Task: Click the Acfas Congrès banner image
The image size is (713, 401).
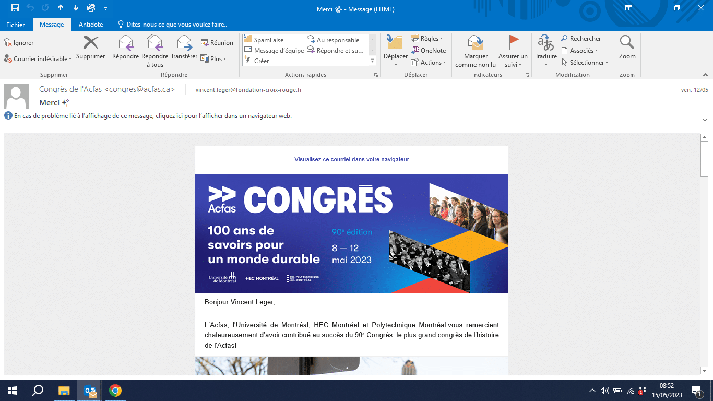Action: coord(352,233)
